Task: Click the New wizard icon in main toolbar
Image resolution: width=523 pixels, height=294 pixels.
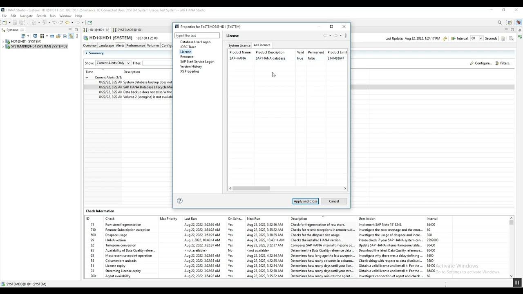Action: [x=4, y=22]
